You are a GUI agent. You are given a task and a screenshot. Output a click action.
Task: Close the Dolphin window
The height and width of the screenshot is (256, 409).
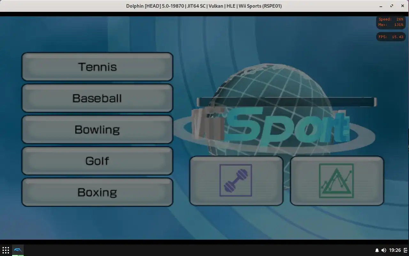pyautogui.click(x=403, y=6)
